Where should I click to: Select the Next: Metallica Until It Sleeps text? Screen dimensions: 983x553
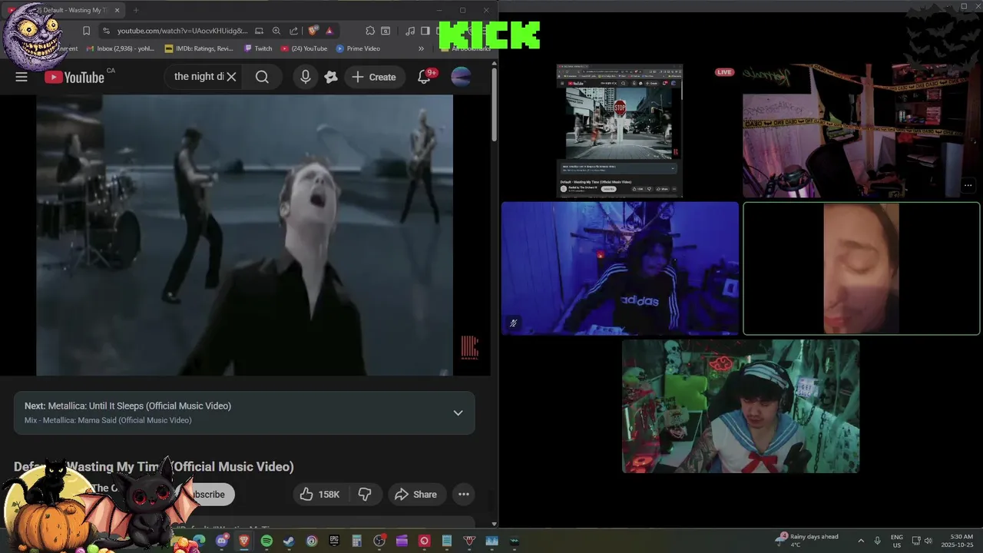click(127, 406)
